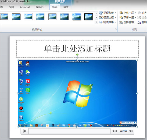Open the 视频边框 video border menu
Viewport: 147px width, 140px height.
107,17
